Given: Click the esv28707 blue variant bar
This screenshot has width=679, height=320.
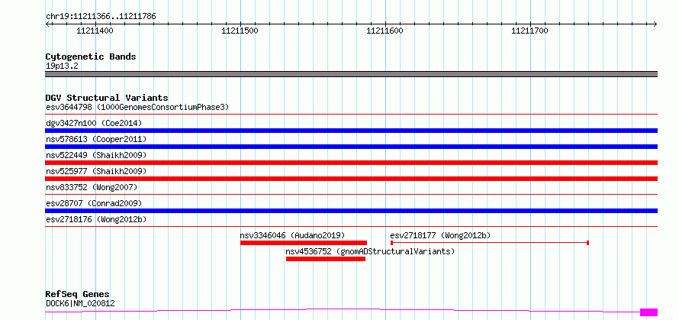Looking at the screenshot, I should click(x=351, y=211).
